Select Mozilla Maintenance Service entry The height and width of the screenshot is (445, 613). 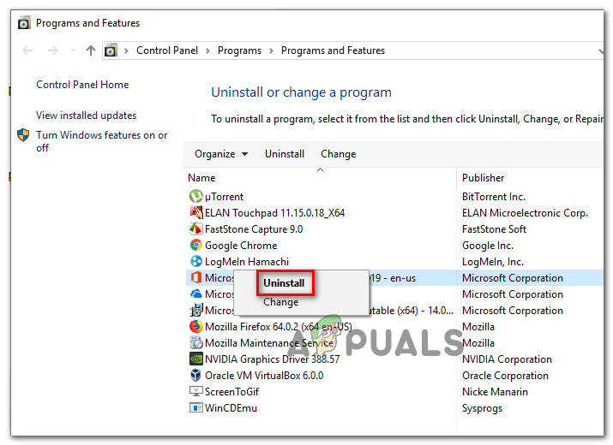pyautogui.click(x=269, y=342)
